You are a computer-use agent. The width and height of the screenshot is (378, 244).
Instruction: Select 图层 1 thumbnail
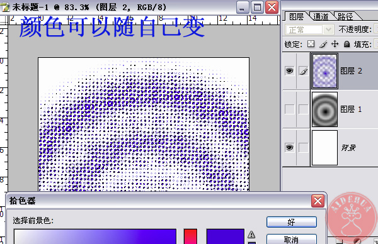324,109
